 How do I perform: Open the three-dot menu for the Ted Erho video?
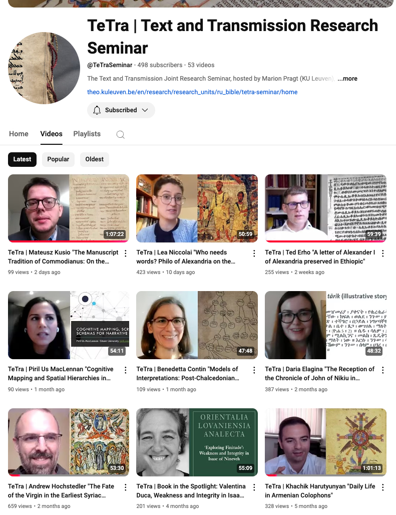(x=383, y=253)
